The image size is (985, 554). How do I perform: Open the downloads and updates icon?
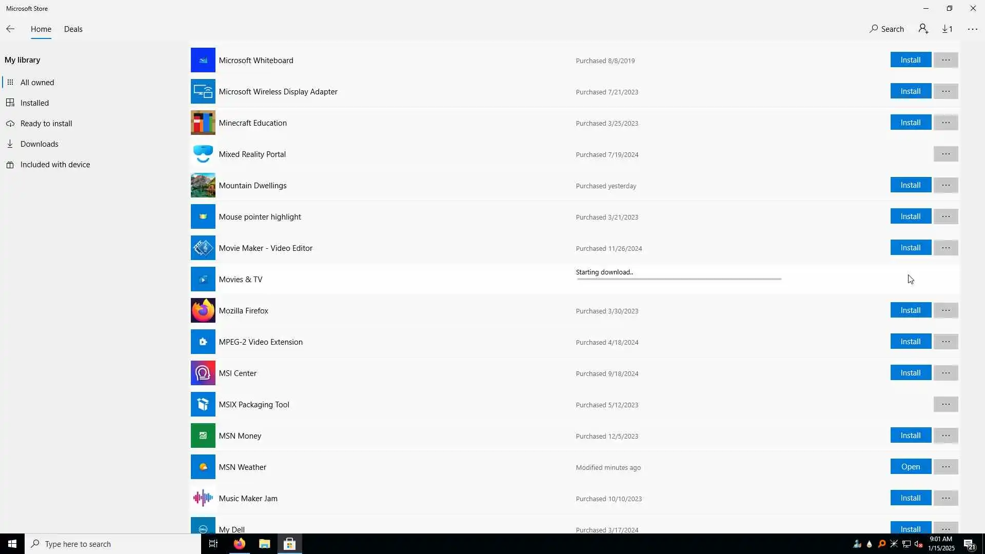pyautogui.click(x=947, y=29)
